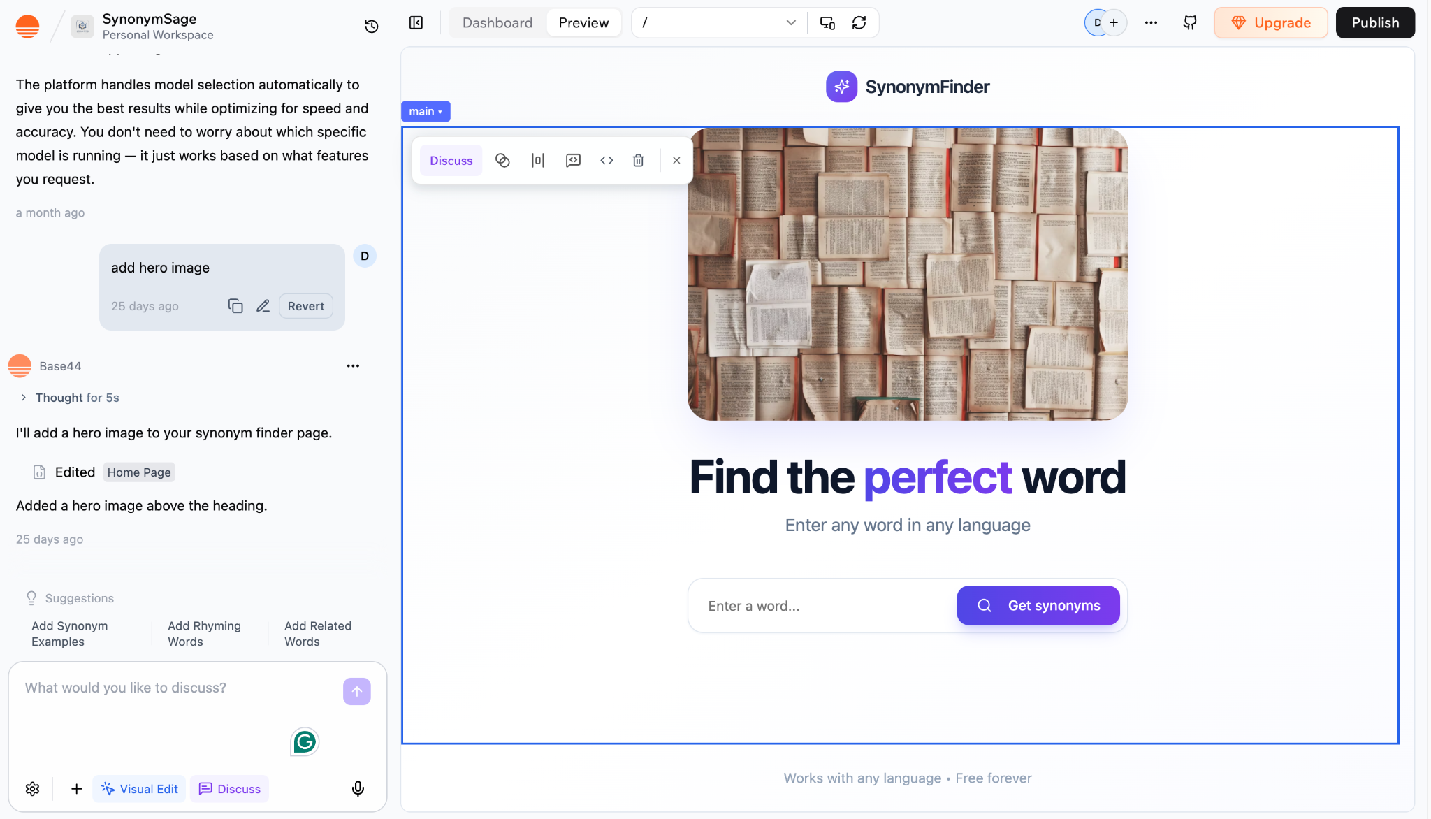Select the Preview tab
This screenshot has height=819, width=1431.
583,23
